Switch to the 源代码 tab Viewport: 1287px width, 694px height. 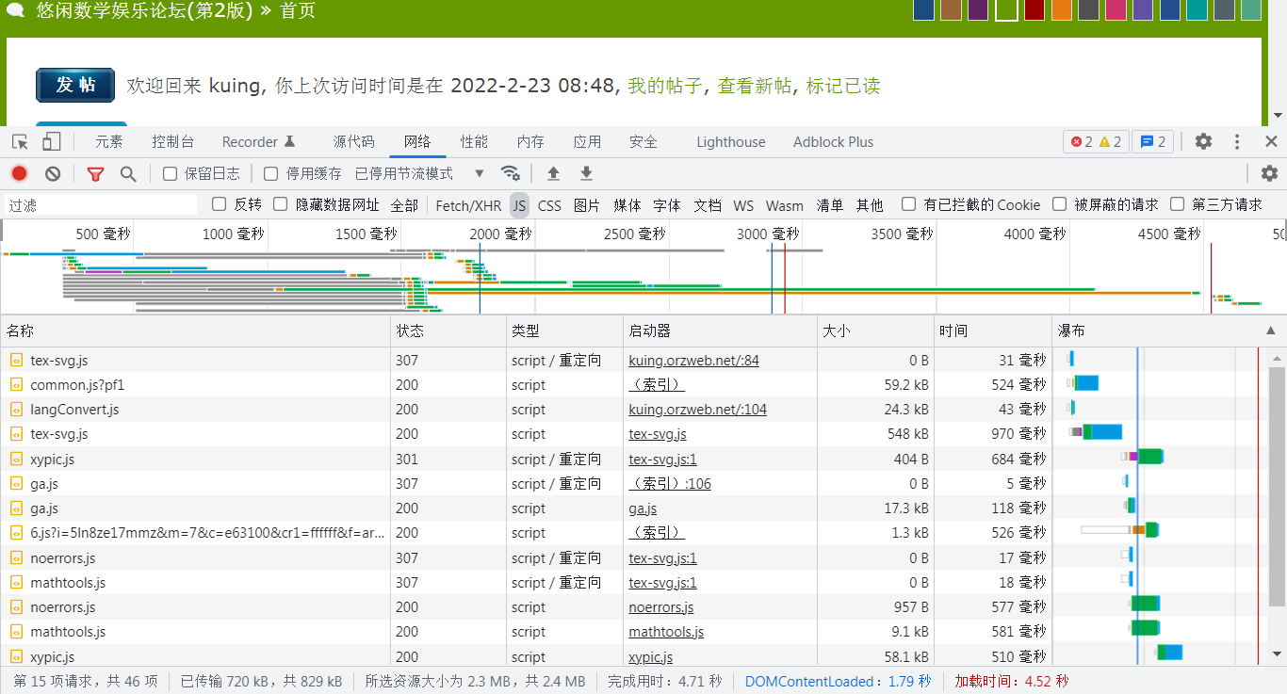coord(354,142)
